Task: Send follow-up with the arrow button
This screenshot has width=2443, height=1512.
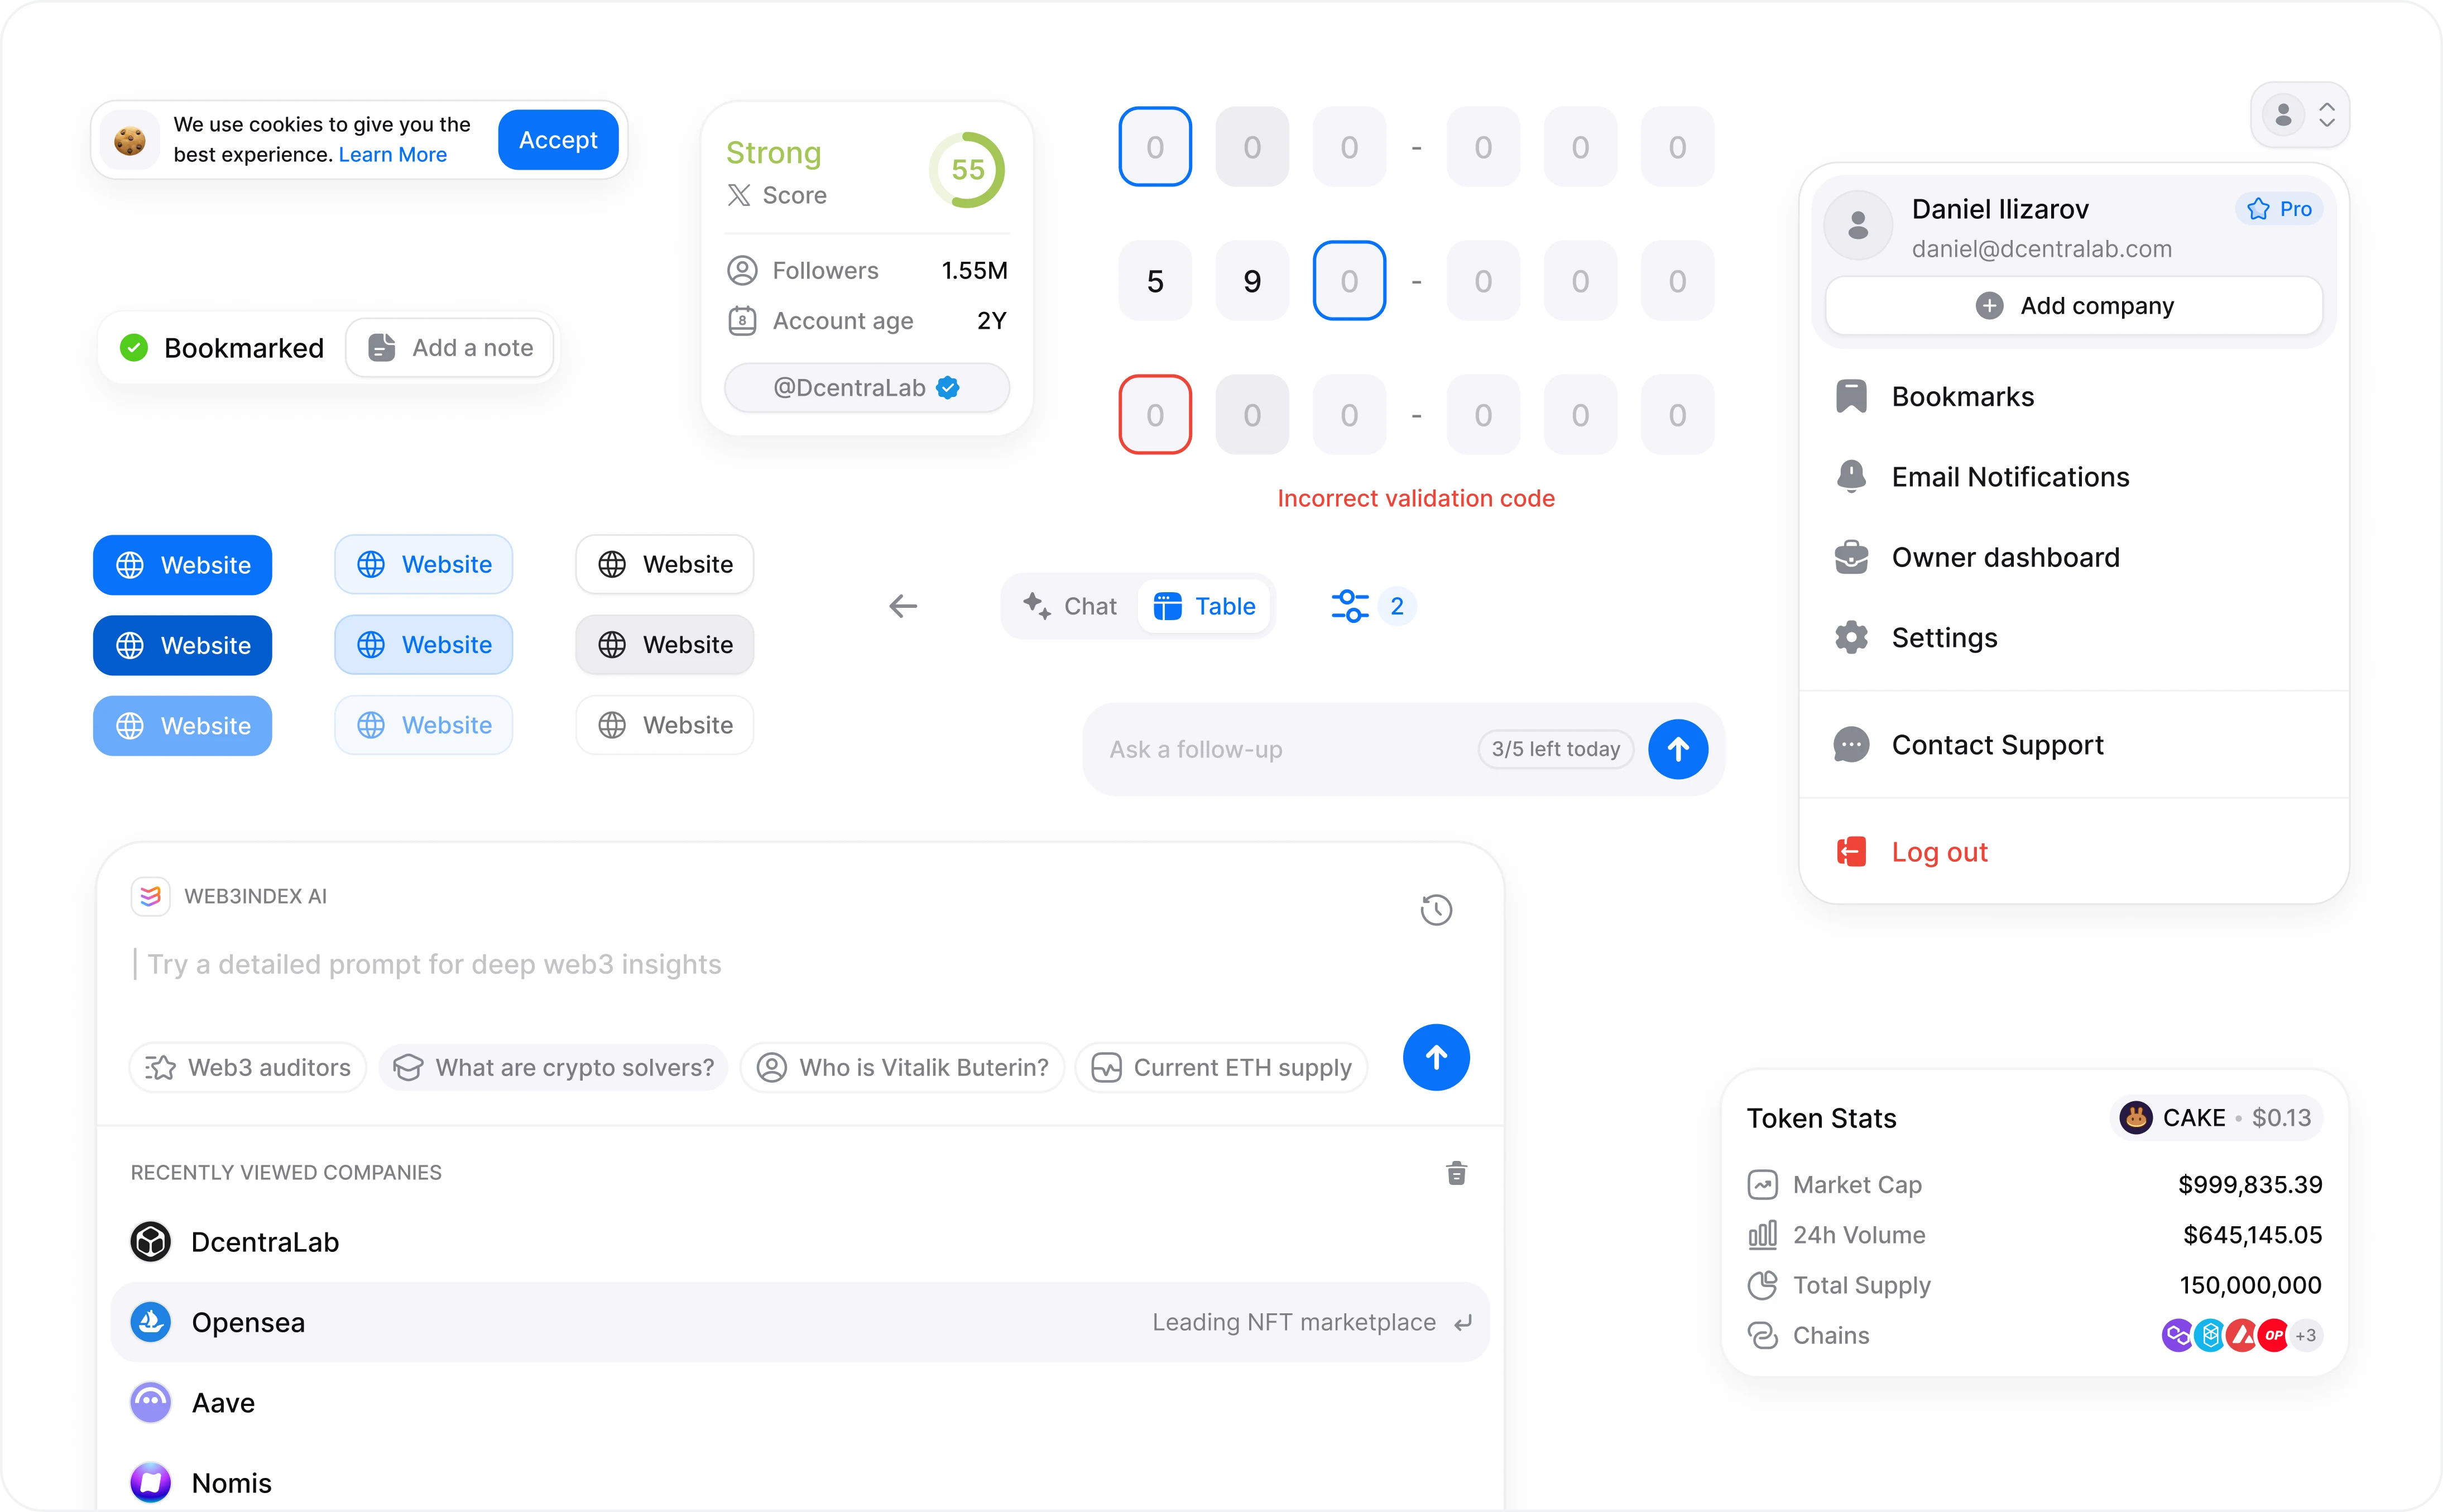Action: 1678,750
